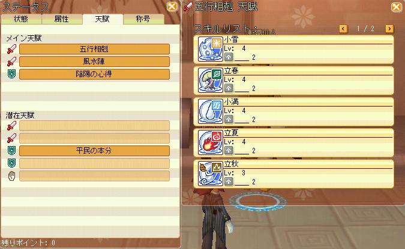Screen dimensions: 405x249
Task: Select the 小満 water drop skill icon
Action: click(210, 111)
